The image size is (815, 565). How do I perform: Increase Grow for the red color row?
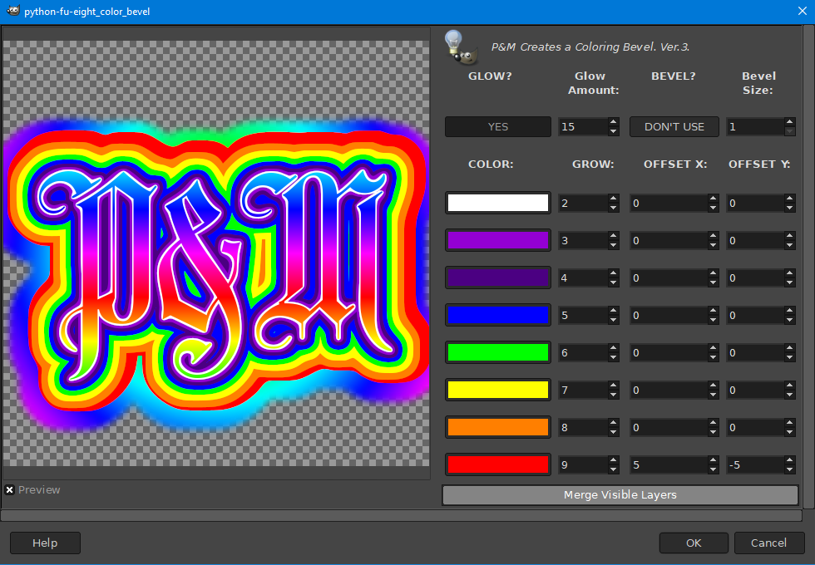pos(614,460)
